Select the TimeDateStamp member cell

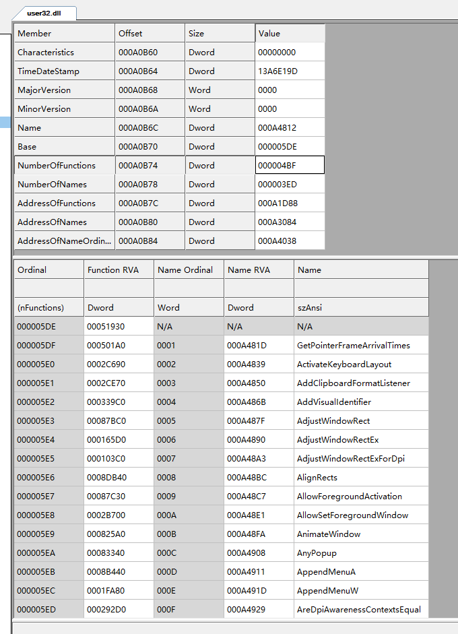click(x=65, y=71)
